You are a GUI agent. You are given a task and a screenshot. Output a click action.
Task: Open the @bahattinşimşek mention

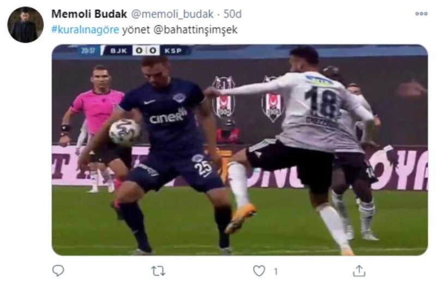tap(196, 30)
